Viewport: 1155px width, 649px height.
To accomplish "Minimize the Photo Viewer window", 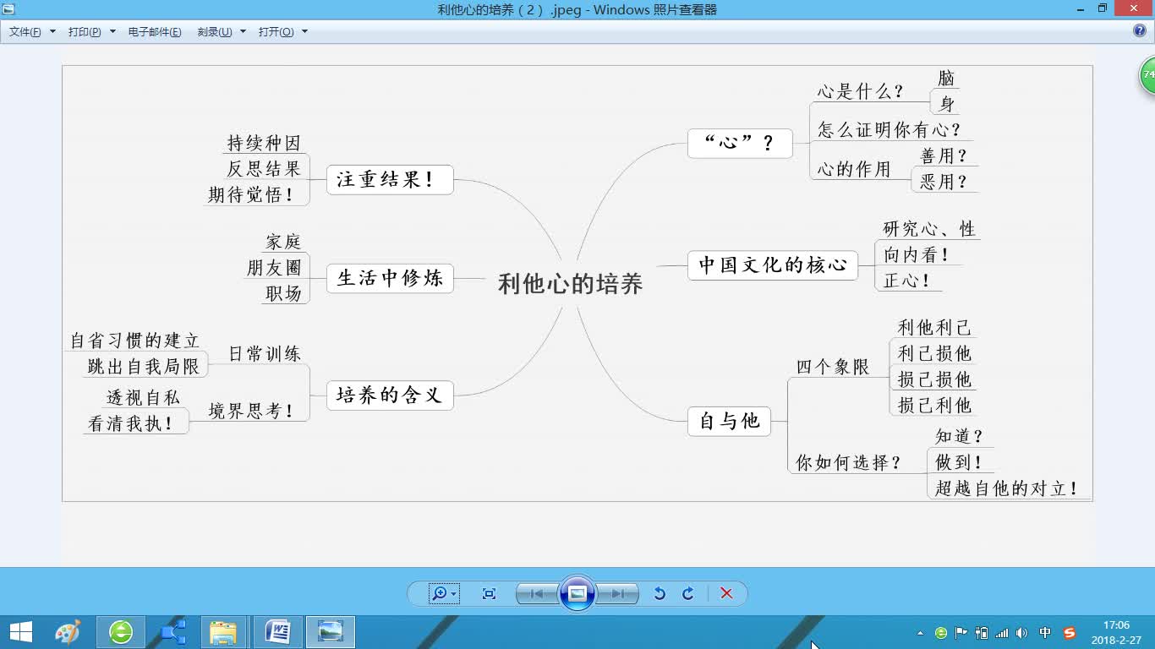I will pos(1080,8).
